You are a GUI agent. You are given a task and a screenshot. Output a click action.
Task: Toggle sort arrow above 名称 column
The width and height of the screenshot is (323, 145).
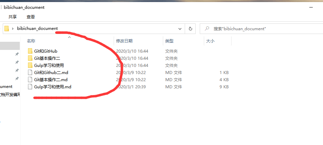[70, 37]
